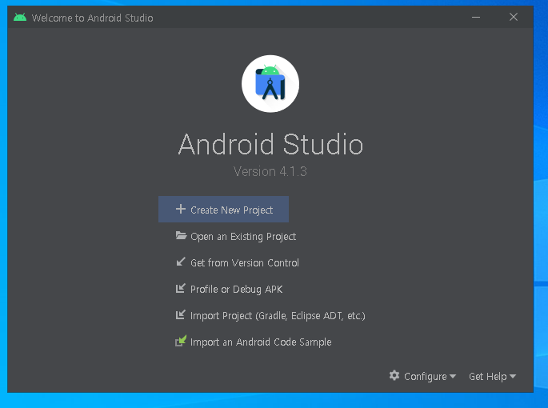The image size is (548, 408).
Task: Click the icon beside Profile or Debug APK
Action: click(180, 289)
